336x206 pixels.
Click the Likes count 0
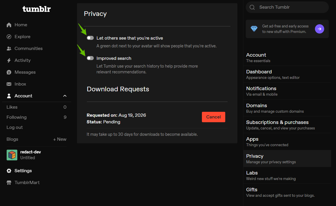click(65, 107)
